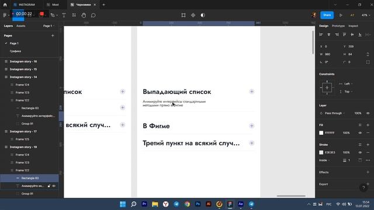The image size is (374, 210).
Task: Click the blue Share button
Action: click(327, 15)
